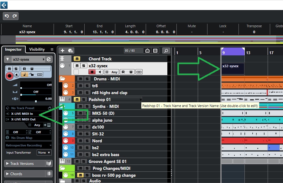Click the Add Track plus button
Image resolution: width=283 pixels, height=183 pixels.
(x=62, y=51)
